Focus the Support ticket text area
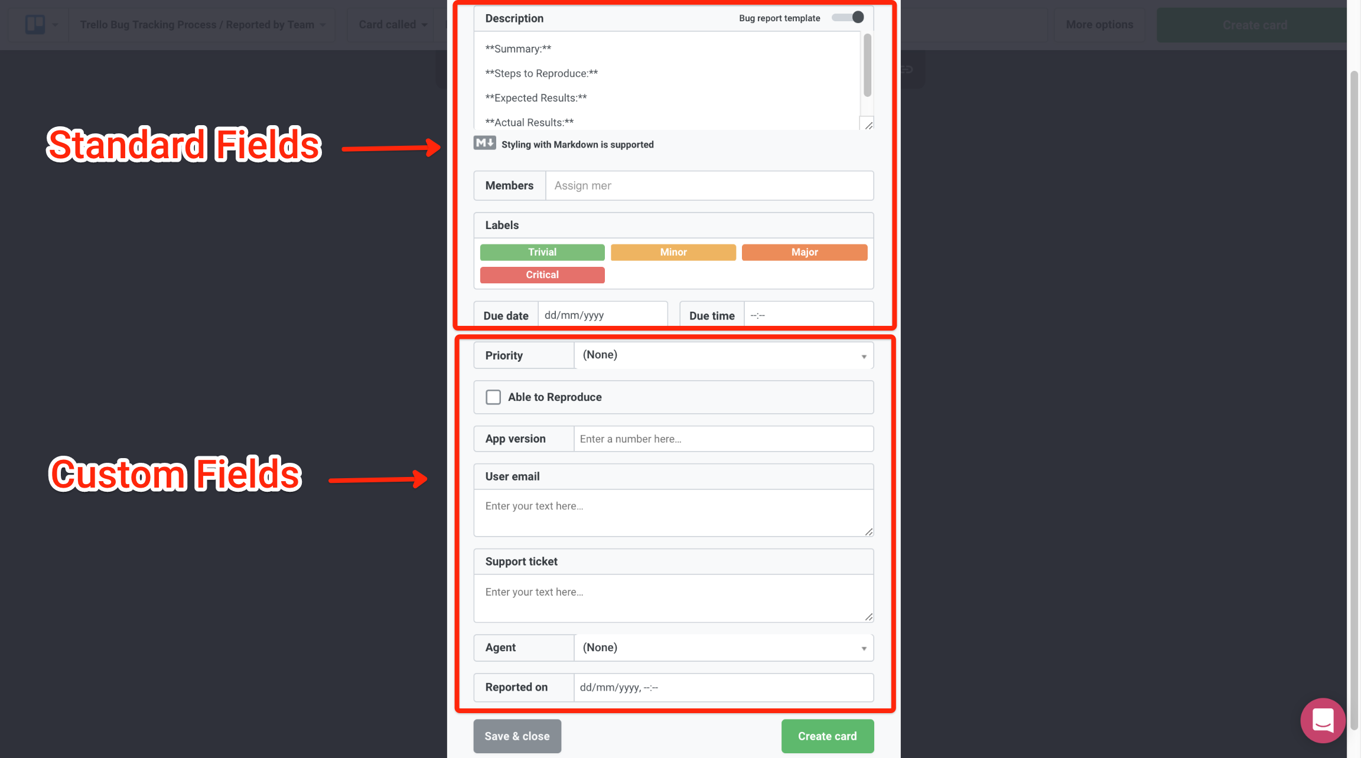 click(x=673, y=599)
